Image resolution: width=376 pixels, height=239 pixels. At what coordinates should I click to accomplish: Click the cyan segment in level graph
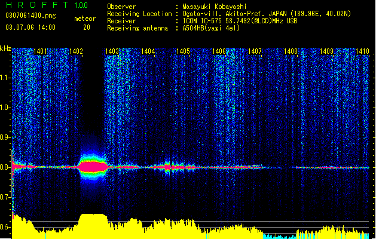279,237
